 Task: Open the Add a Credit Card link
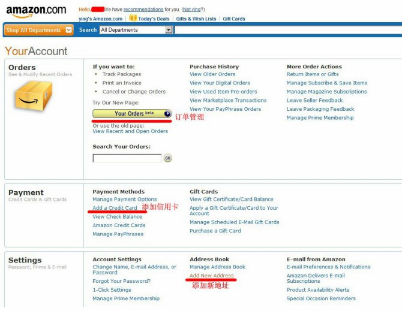pos(115,208)
